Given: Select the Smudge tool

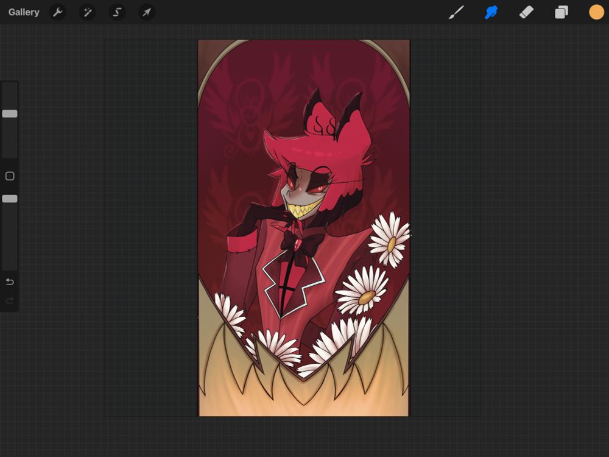Looking at the screenshot, I should point(491,12).
